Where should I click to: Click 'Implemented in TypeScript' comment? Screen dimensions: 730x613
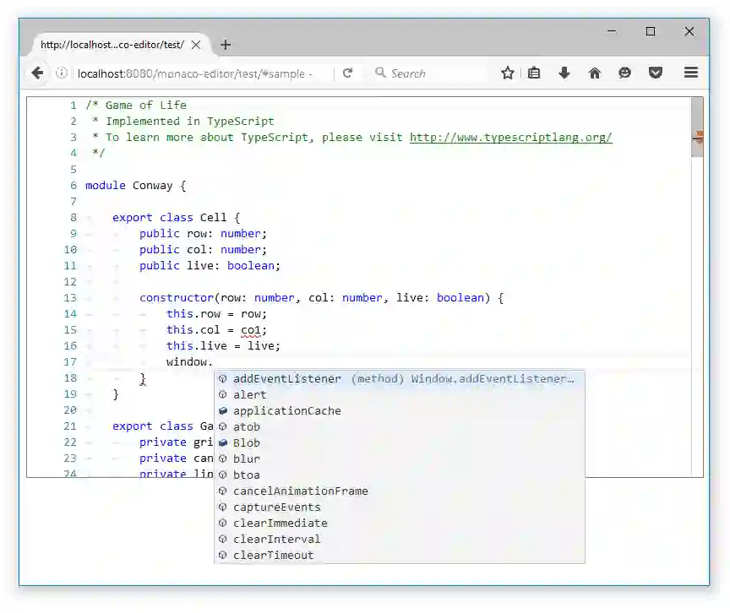click(x=189, y=122)
